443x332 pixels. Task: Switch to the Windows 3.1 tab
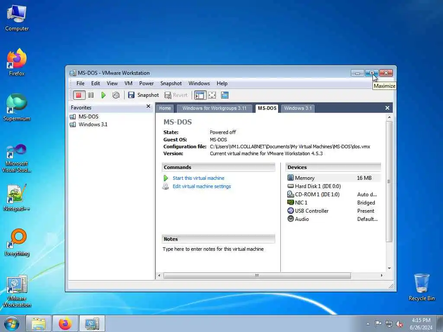click(x=298, y=109)
